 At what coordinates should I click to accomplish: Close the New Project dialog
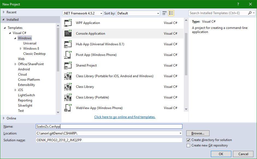[250, 4]
